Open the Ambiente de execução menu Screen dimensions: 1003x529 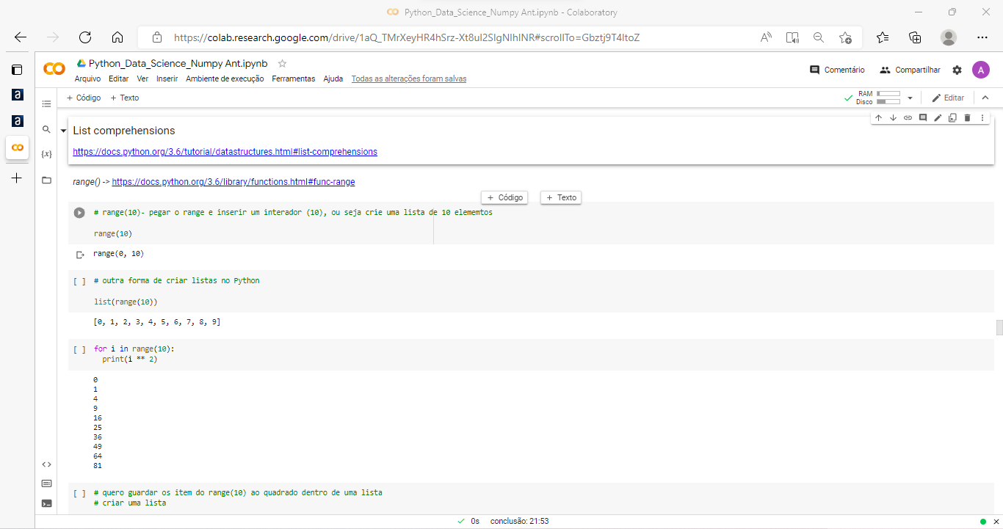(225, 79)
